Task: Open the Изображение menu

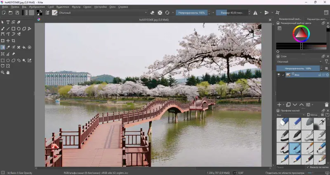Action: (37, 7)
